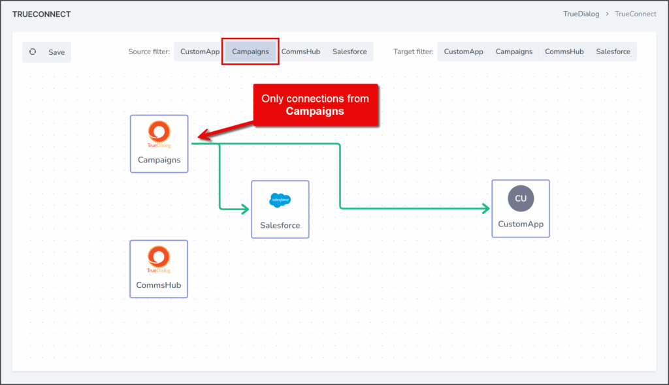Click the TrueDialog logo on Campaigns node
This screenshot has height=385, width=669.
coord(159,134)
